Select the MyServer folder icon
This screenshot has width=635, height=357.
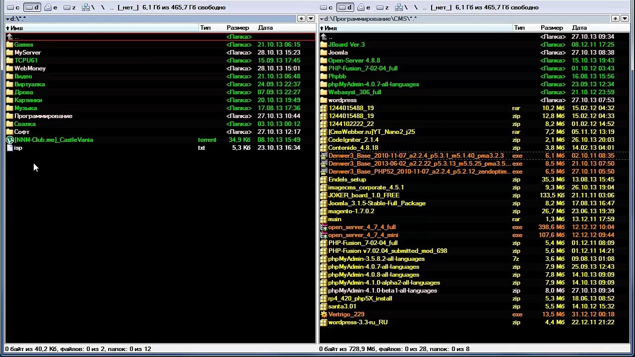tap(10, 53)
